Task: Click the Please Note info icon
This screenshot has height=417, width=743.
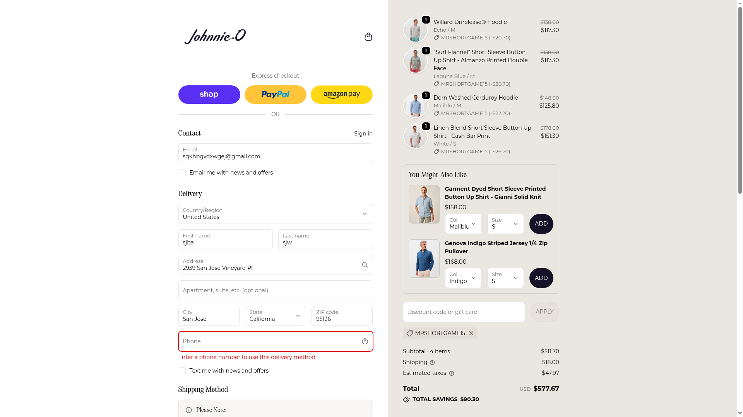Action: [188, 410]
